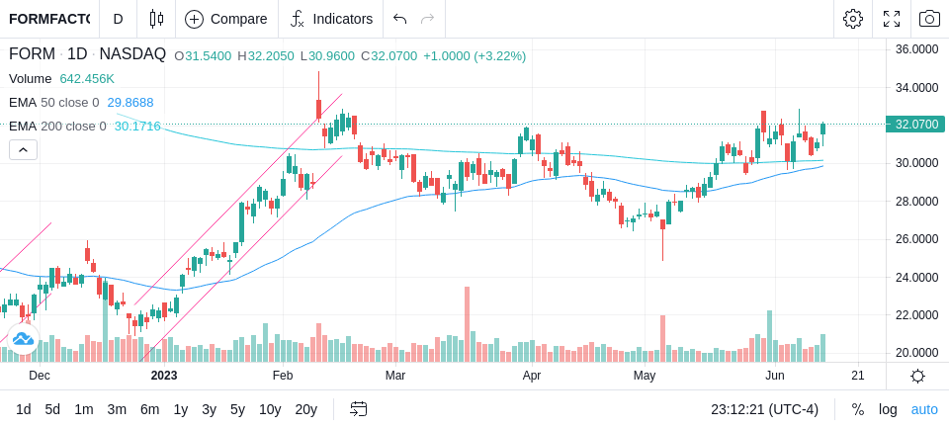The height and width of the screenshot is (428, 949).
Task: Undo the last chart action
Action: (x=399, y=19)
